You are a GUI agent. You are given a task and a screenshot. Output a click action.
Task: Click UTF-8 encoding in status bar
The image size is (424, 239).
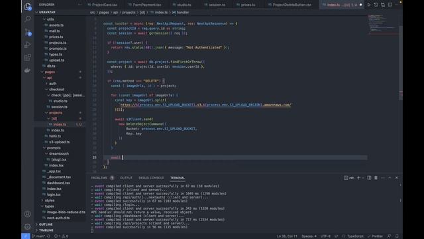pyautogui.click(x=325, y=236)
